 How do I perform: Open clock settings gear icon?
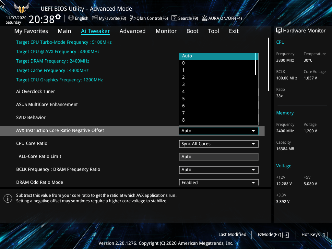(x=58, y=17)
